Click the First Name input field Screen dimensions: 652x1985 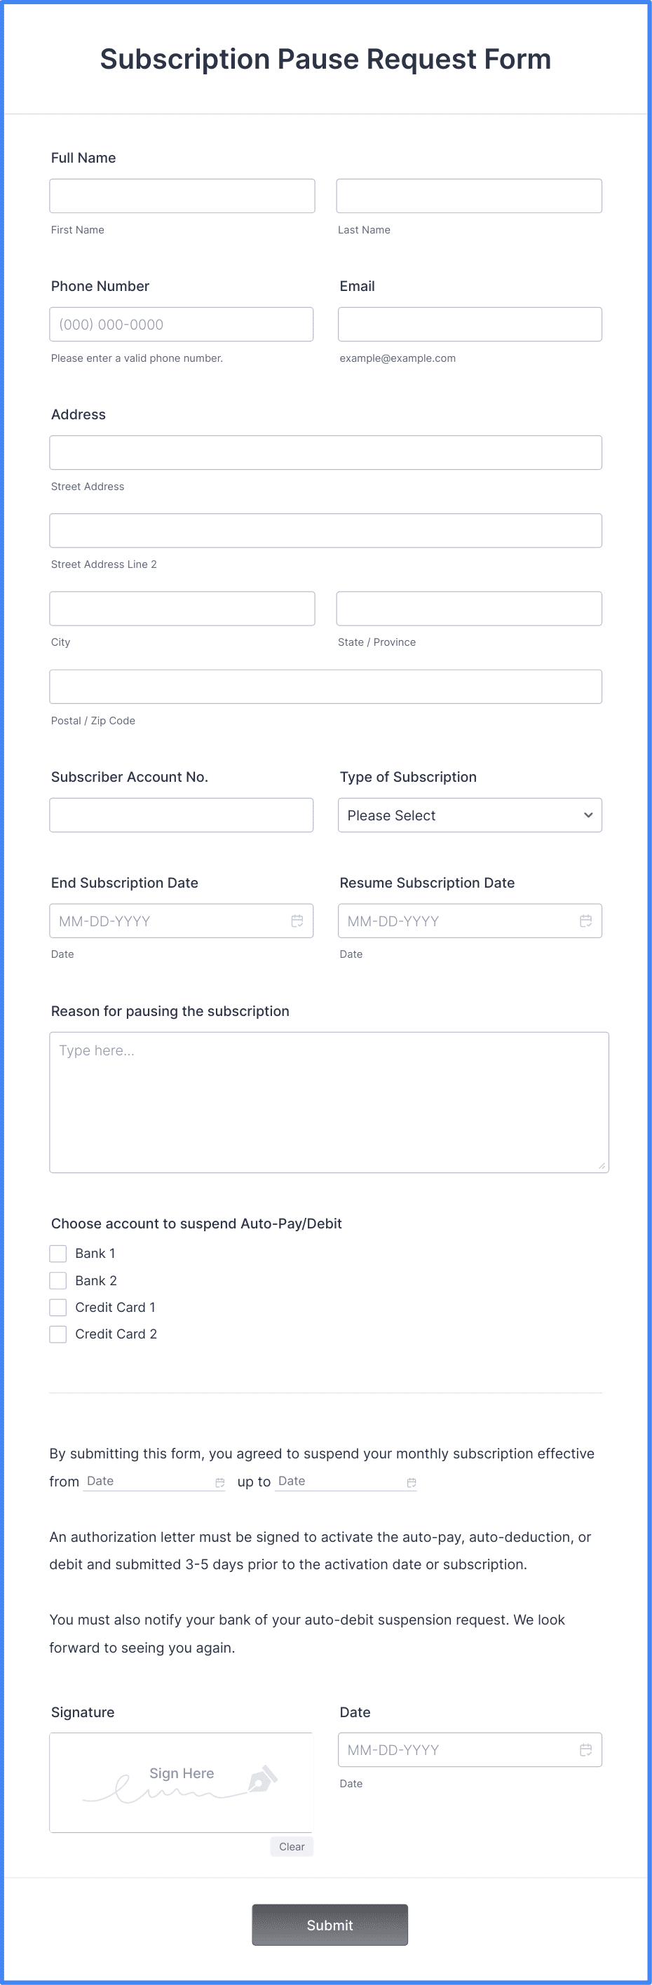coord(182,195)
